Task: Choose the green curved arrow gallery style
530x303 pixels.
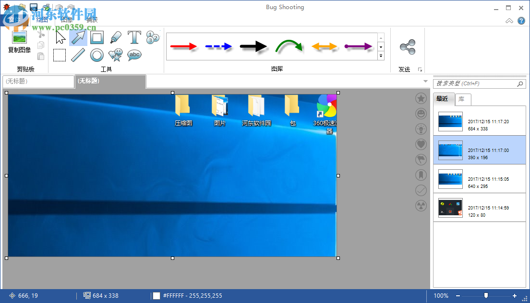Action: (x=289, y=47)
